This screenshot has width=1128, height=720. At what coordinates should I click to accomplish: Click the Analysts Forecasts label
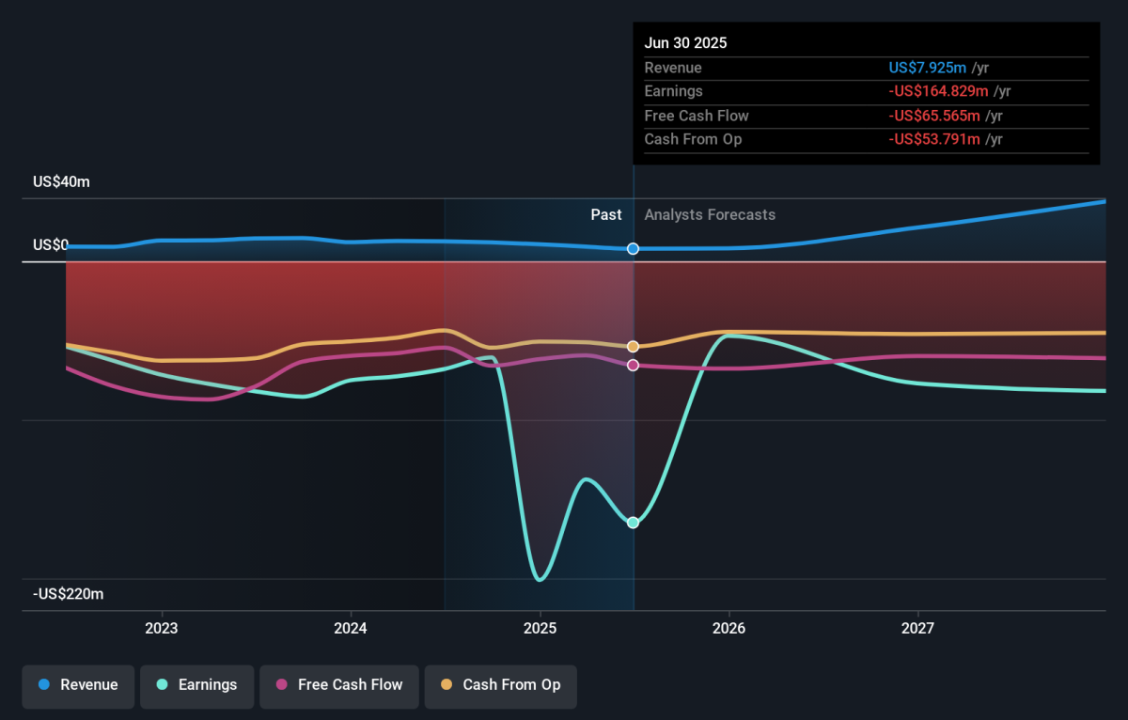pyautogui.click(x=710, y=215)
